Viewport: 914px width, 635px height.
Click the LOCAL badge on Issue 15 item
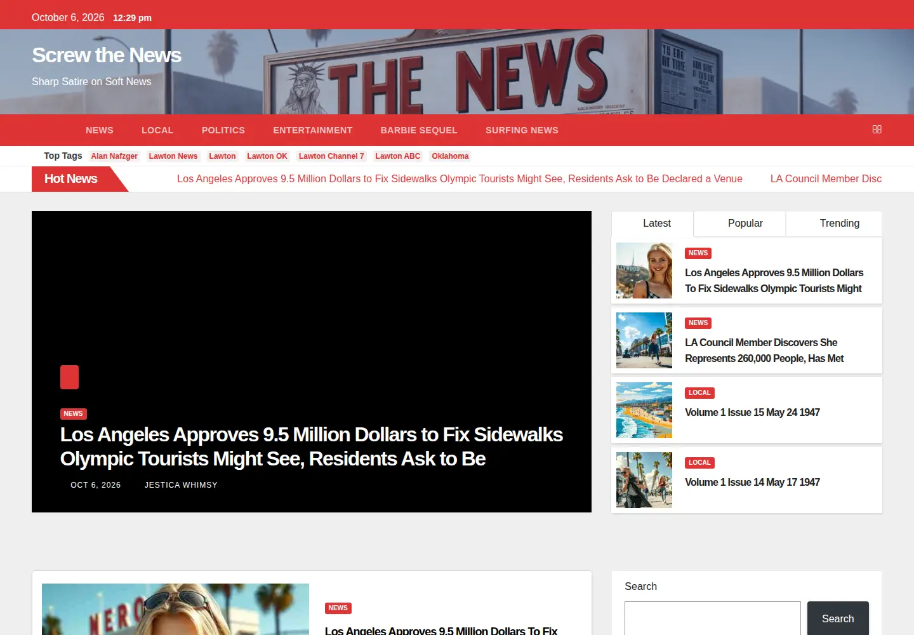(x=699, y=393)
